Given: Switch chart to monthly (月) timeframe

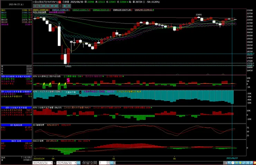Looking at the screenshot, I should tap(69, 6).
